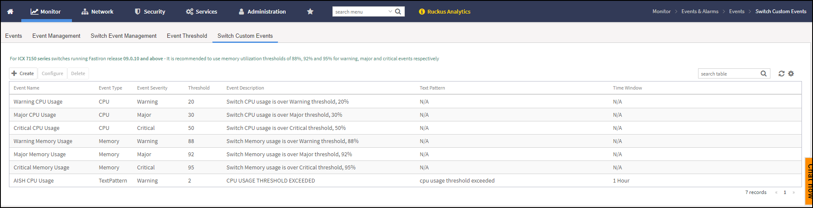
Task: Open table settings gear icon
Action: coord(791,73)
